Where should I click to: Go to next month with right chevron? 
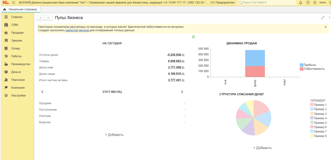coord(182,92)
